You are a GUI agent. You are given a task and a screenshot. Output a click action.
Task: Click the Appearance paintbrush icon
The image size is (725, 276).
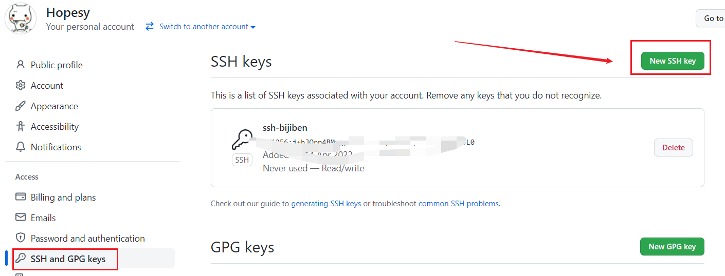(x=21, y=106)
